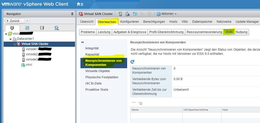Switch to Hosts and Clusters navigator tab
Viewport: 260px width, 123px height.
tap(12, 28)
